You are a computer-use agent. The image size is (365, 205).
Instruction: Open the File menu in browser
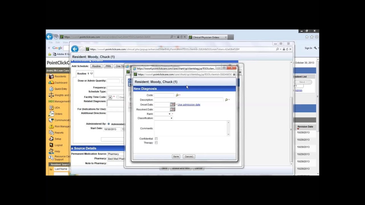pyautogui.click(x=51, y=42)
